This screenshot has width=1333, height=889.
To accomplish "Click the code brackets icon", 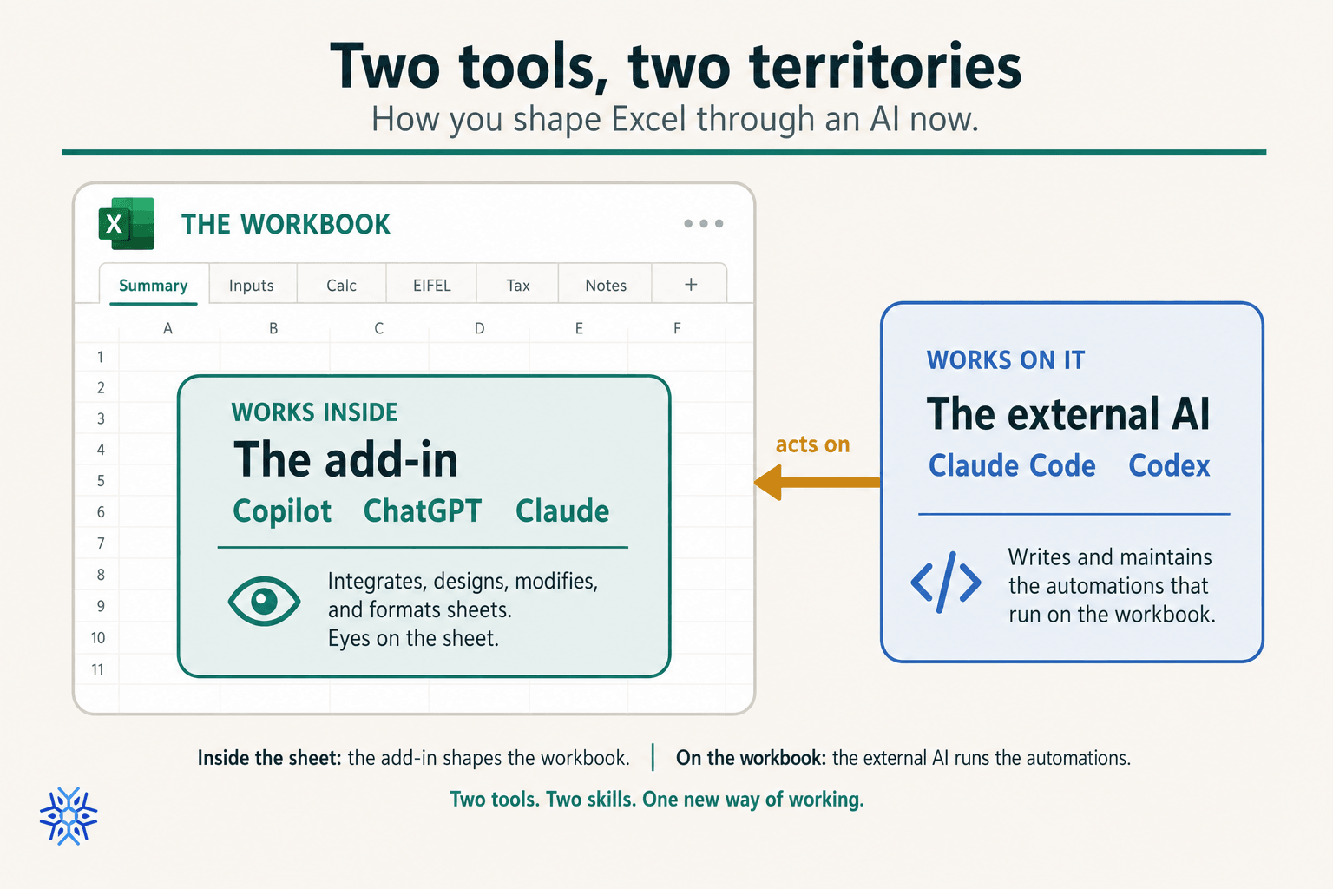I will point(946,583).
